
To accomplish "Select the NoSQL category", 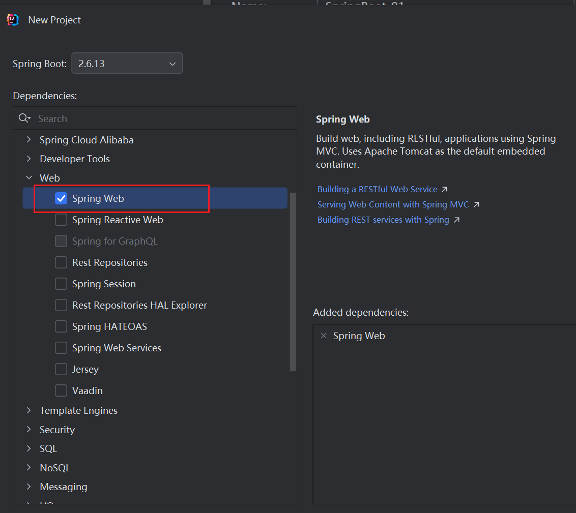I will (55, 468).
